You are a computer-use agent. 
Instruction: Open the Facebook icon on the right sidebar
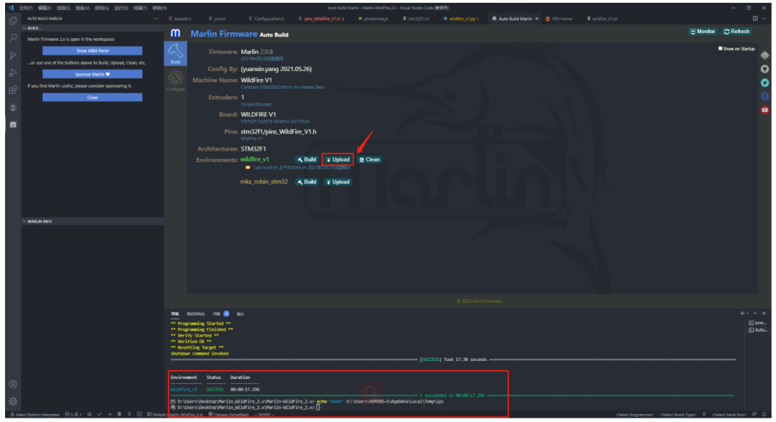(765, 96)
